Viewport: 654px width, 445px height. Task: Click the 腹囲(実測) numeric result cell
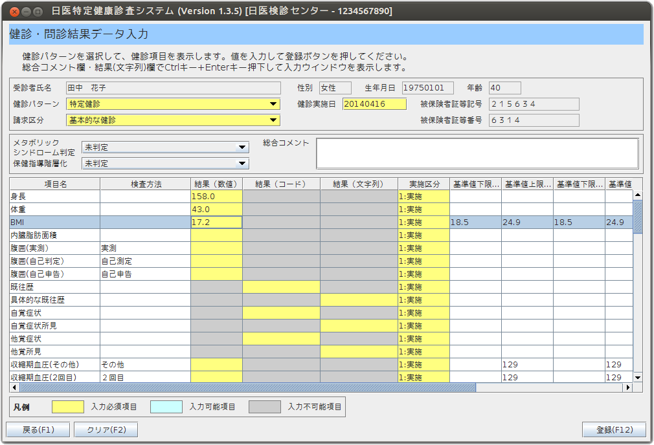tap(216, 248)
